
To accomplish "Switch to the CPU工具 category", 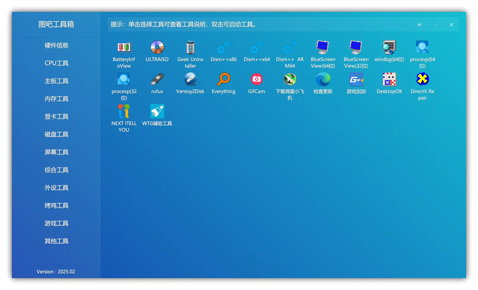I will click(57, 63).
